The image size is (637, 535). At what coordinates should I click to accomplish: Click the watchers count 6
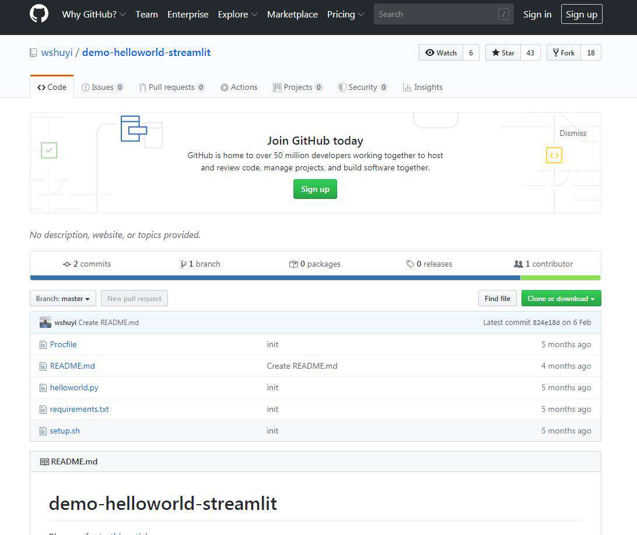(x=471, y=53)
